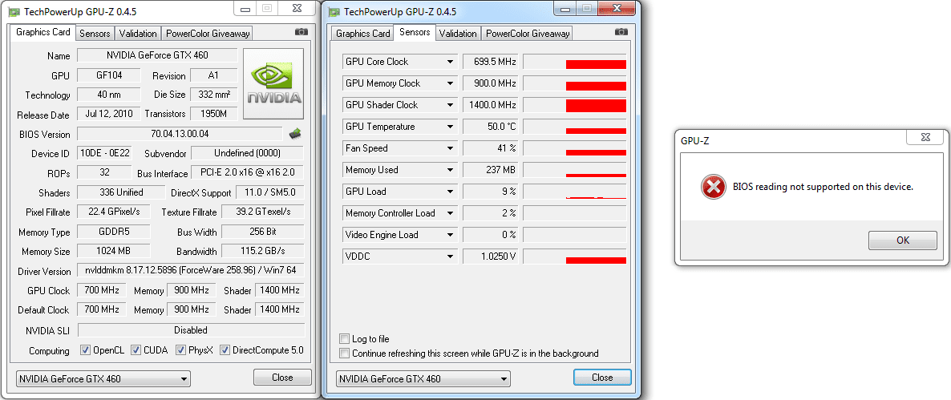Click Close button in Graphics Card window
Viewport: 951px width, 400px height.
pos(282,377)
